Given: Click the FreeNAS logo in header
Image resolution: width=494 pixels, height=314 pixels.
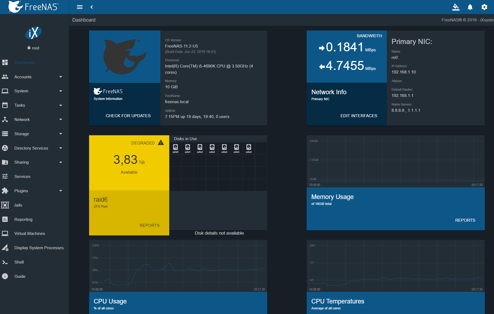Looking at the screenshot, I should coord(33,7).
